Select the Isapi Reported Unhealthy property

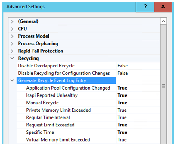tap(52, 95)
